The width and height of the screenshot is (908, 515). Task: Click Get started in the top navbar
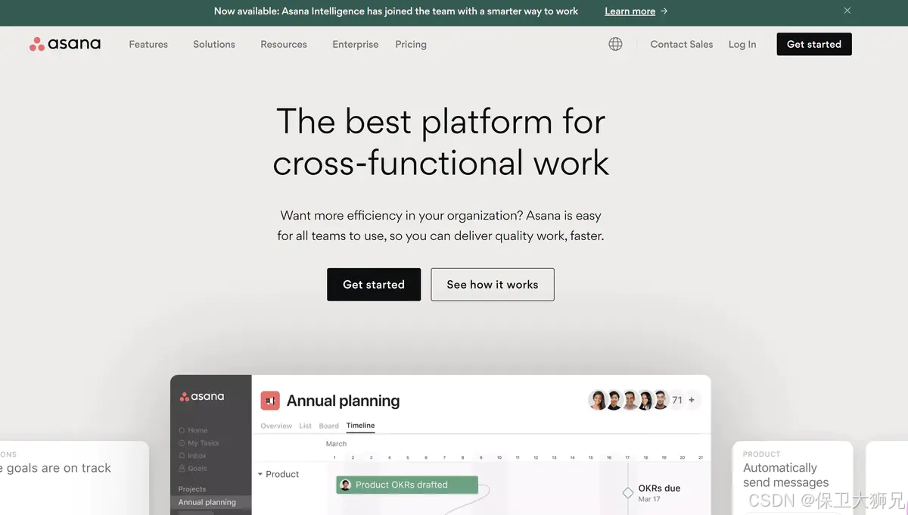[814, 44]
